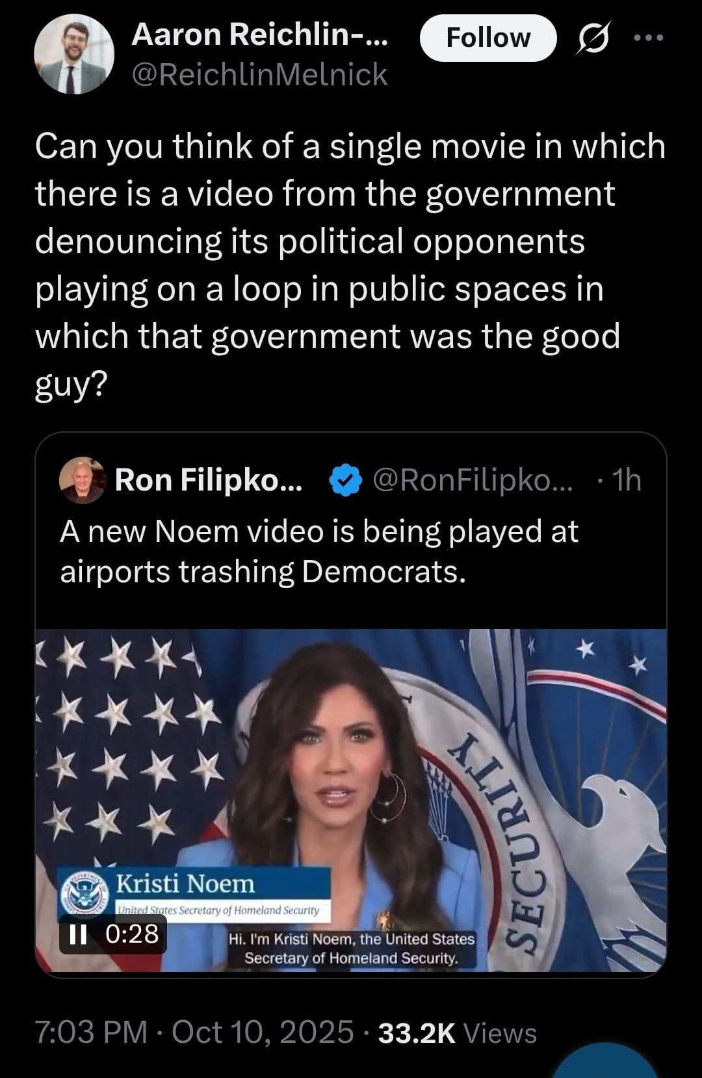Tap the Follow button
The image size is (702, 1078).
point(488,38)
